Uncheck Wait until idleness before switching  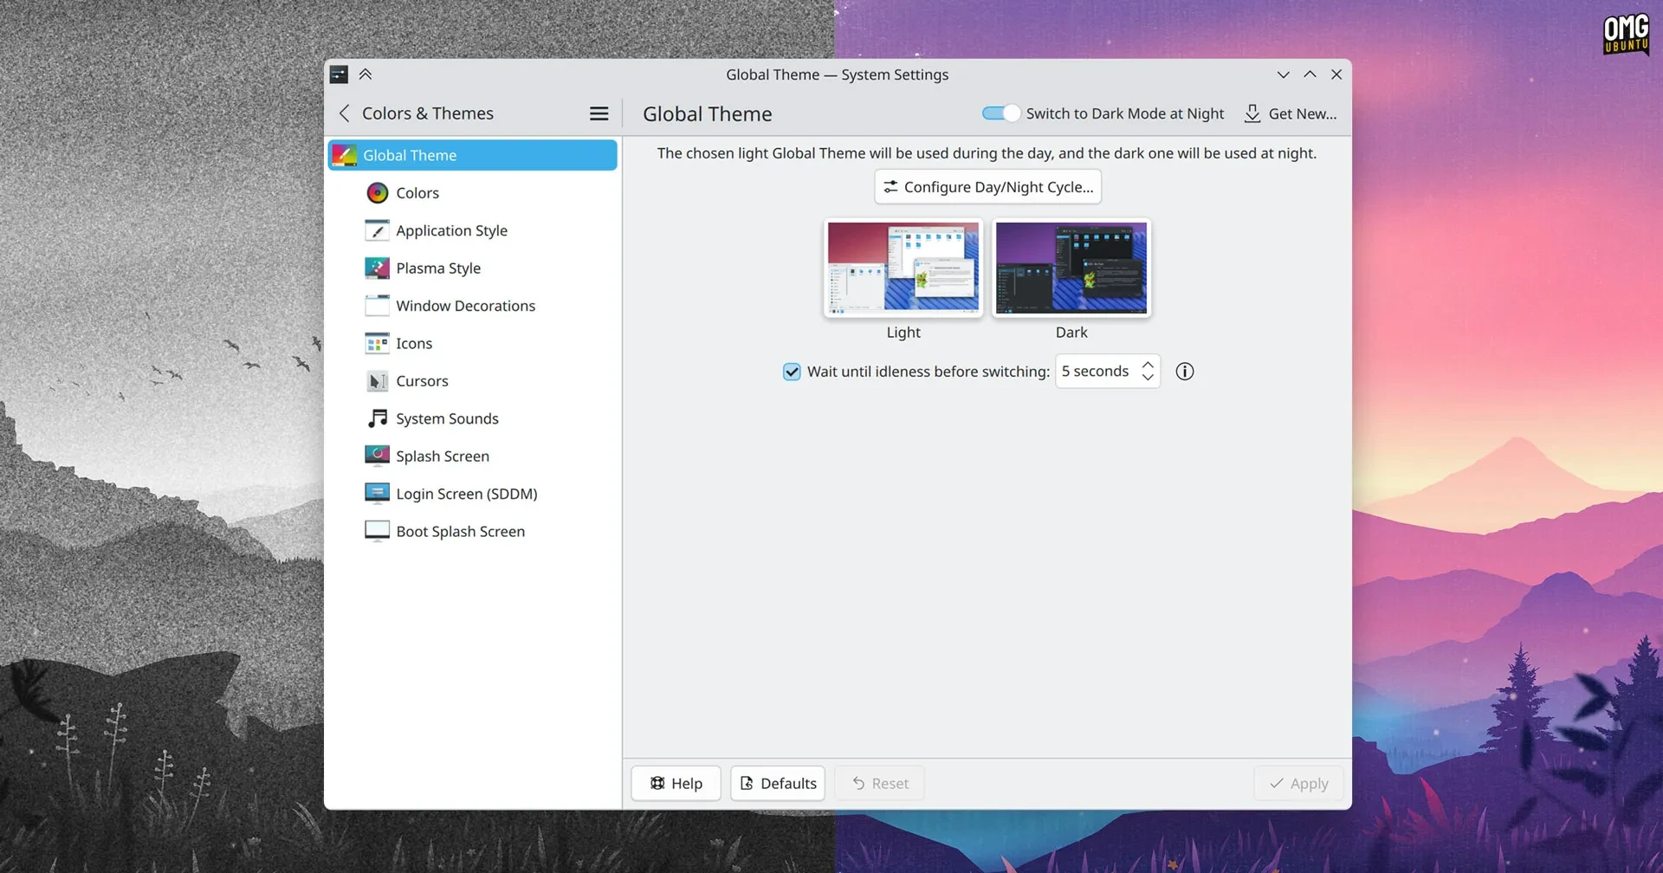click(792, 372)
